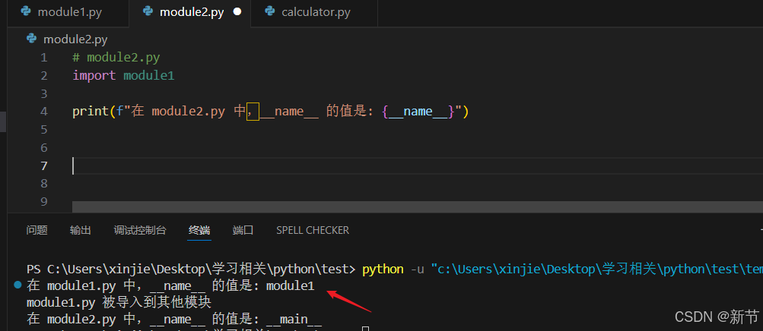Image resolution: width=763 pixels, height=331 pixels.
Task: Open the 调试控制台 panel tab
Action: 140,230
